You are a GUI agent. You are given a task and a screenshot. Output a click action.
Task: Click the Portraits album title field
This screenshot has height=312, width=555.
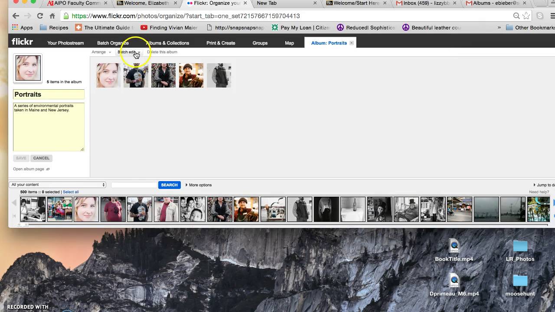click(49, 94)
